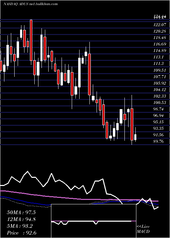170x238 pixels.
Task: Click the 120.28 price axis label
Action: point(160,31)
